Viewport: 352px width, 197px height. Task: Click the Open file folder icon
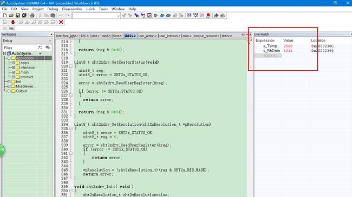(11, 16)
